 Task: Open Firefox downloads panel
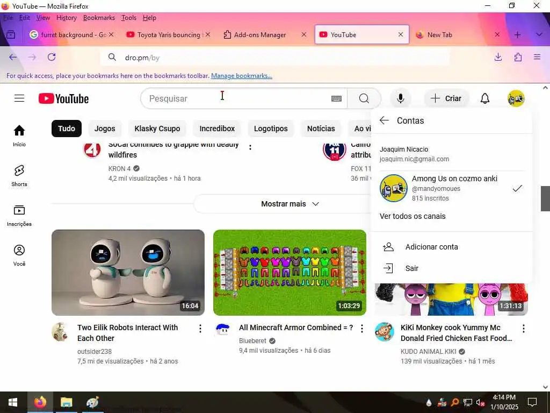[x=498, y=57]
